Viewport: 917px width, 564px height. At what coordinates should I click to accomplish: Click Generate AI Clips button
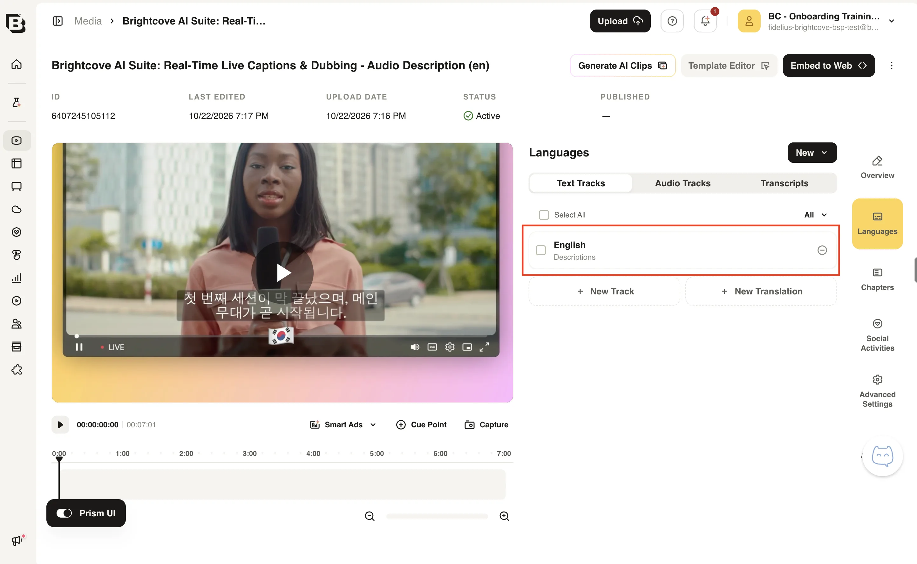tap(622, 65)
